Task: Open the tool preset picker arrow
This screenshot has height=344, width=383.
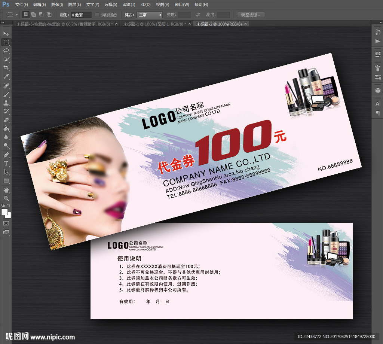Action: [16, 15]
